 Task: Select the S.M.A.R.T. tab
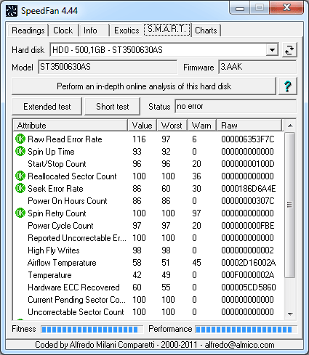pos(167,29)
